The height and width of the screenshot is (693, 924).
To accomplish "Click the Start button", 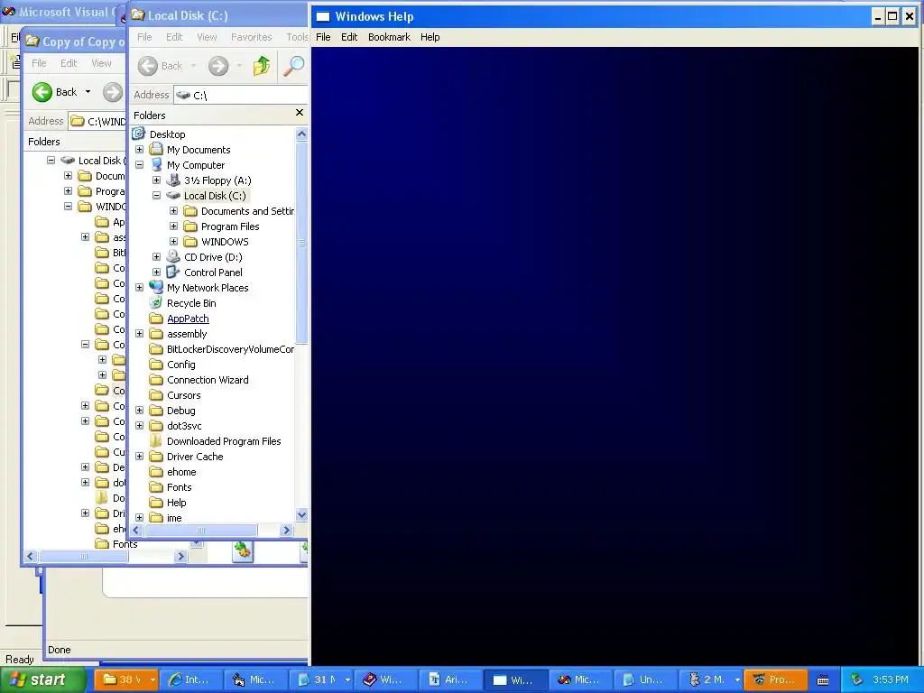I will pos(43,679).
